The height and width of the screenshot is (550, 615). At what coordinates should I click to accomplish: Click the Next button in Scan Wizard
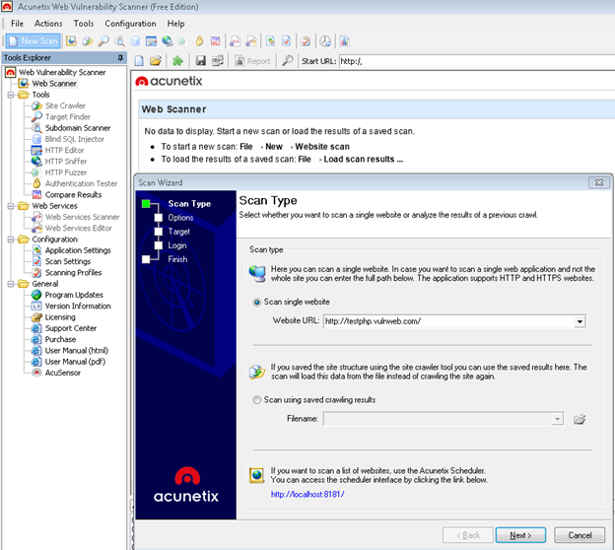(520, 535)
